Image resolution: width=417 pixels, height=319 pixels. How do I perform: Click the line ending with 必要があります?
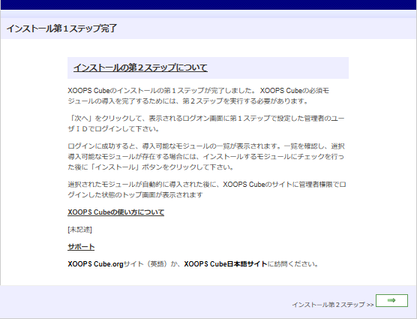[187, 101]
